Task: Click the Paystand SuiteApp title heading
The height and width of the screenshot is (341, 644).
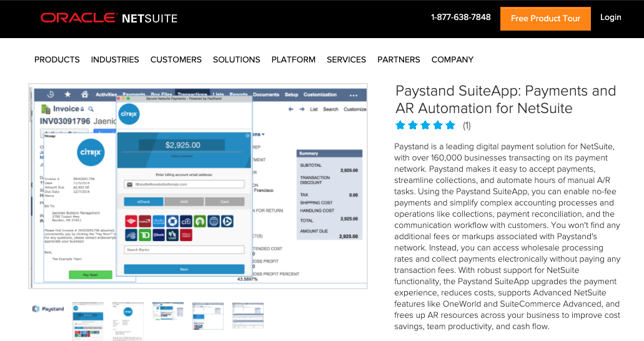Action: tap(505, 99)
